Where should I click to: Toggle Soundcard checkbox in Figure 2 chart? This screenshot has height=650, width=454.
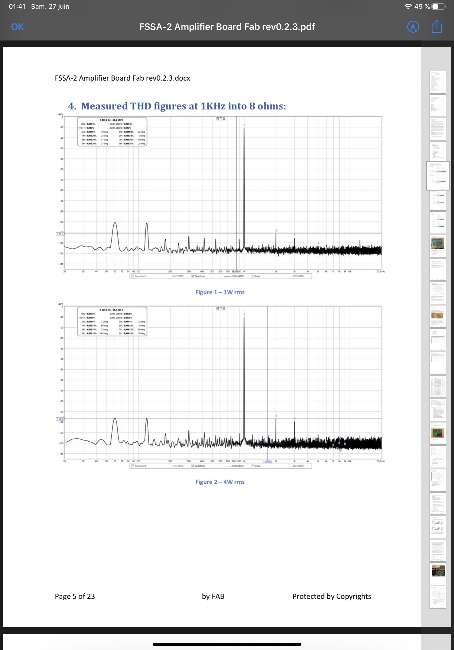coord(132,466)
